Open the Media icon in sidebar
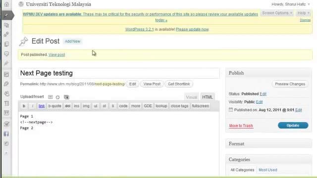The width and height of the screenshot is (317, 178). point(6,25)
